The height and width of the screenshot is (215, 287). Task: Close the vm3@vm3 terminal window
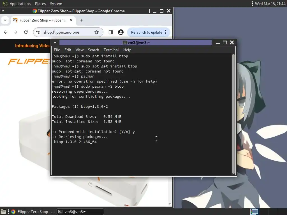pos(232,43)
